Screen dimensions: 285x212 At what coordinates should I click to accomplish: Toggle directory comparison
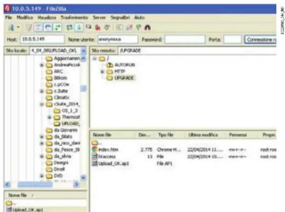click(x=129, y=27)
